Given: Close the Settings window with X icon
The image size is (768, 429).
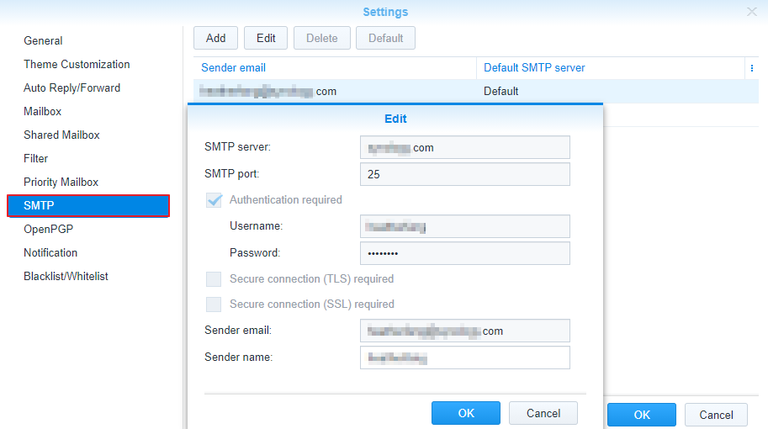Looking at the screenshot, I should tap(752, 12).
